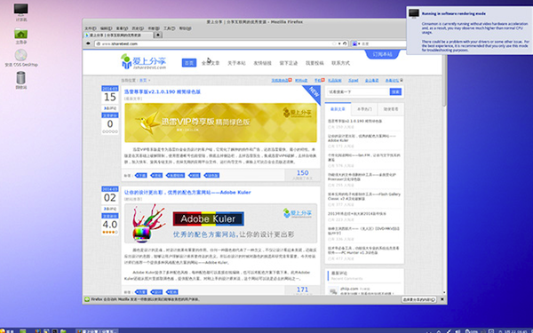This screenshot has width=533, height=333.
Task: Click the date box showing 02
Action: [110, 195]
